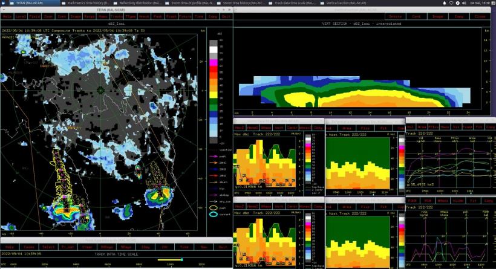Click the Help button in TITAN toolbar
The width and height of the screenshot is (496, 269).
(x=7, y=16)
